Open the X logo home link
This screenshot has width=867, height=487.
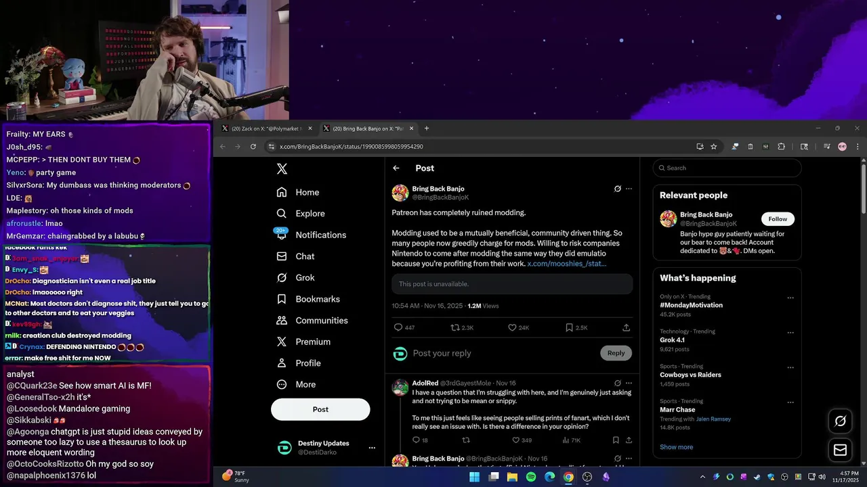[282, 169]
